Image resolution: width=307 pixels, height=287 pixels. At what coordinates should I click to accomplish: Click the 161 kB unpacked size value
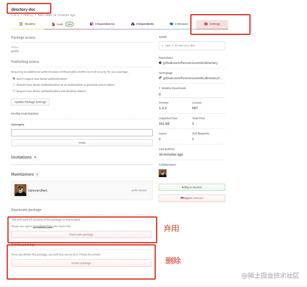click(164, 124)
